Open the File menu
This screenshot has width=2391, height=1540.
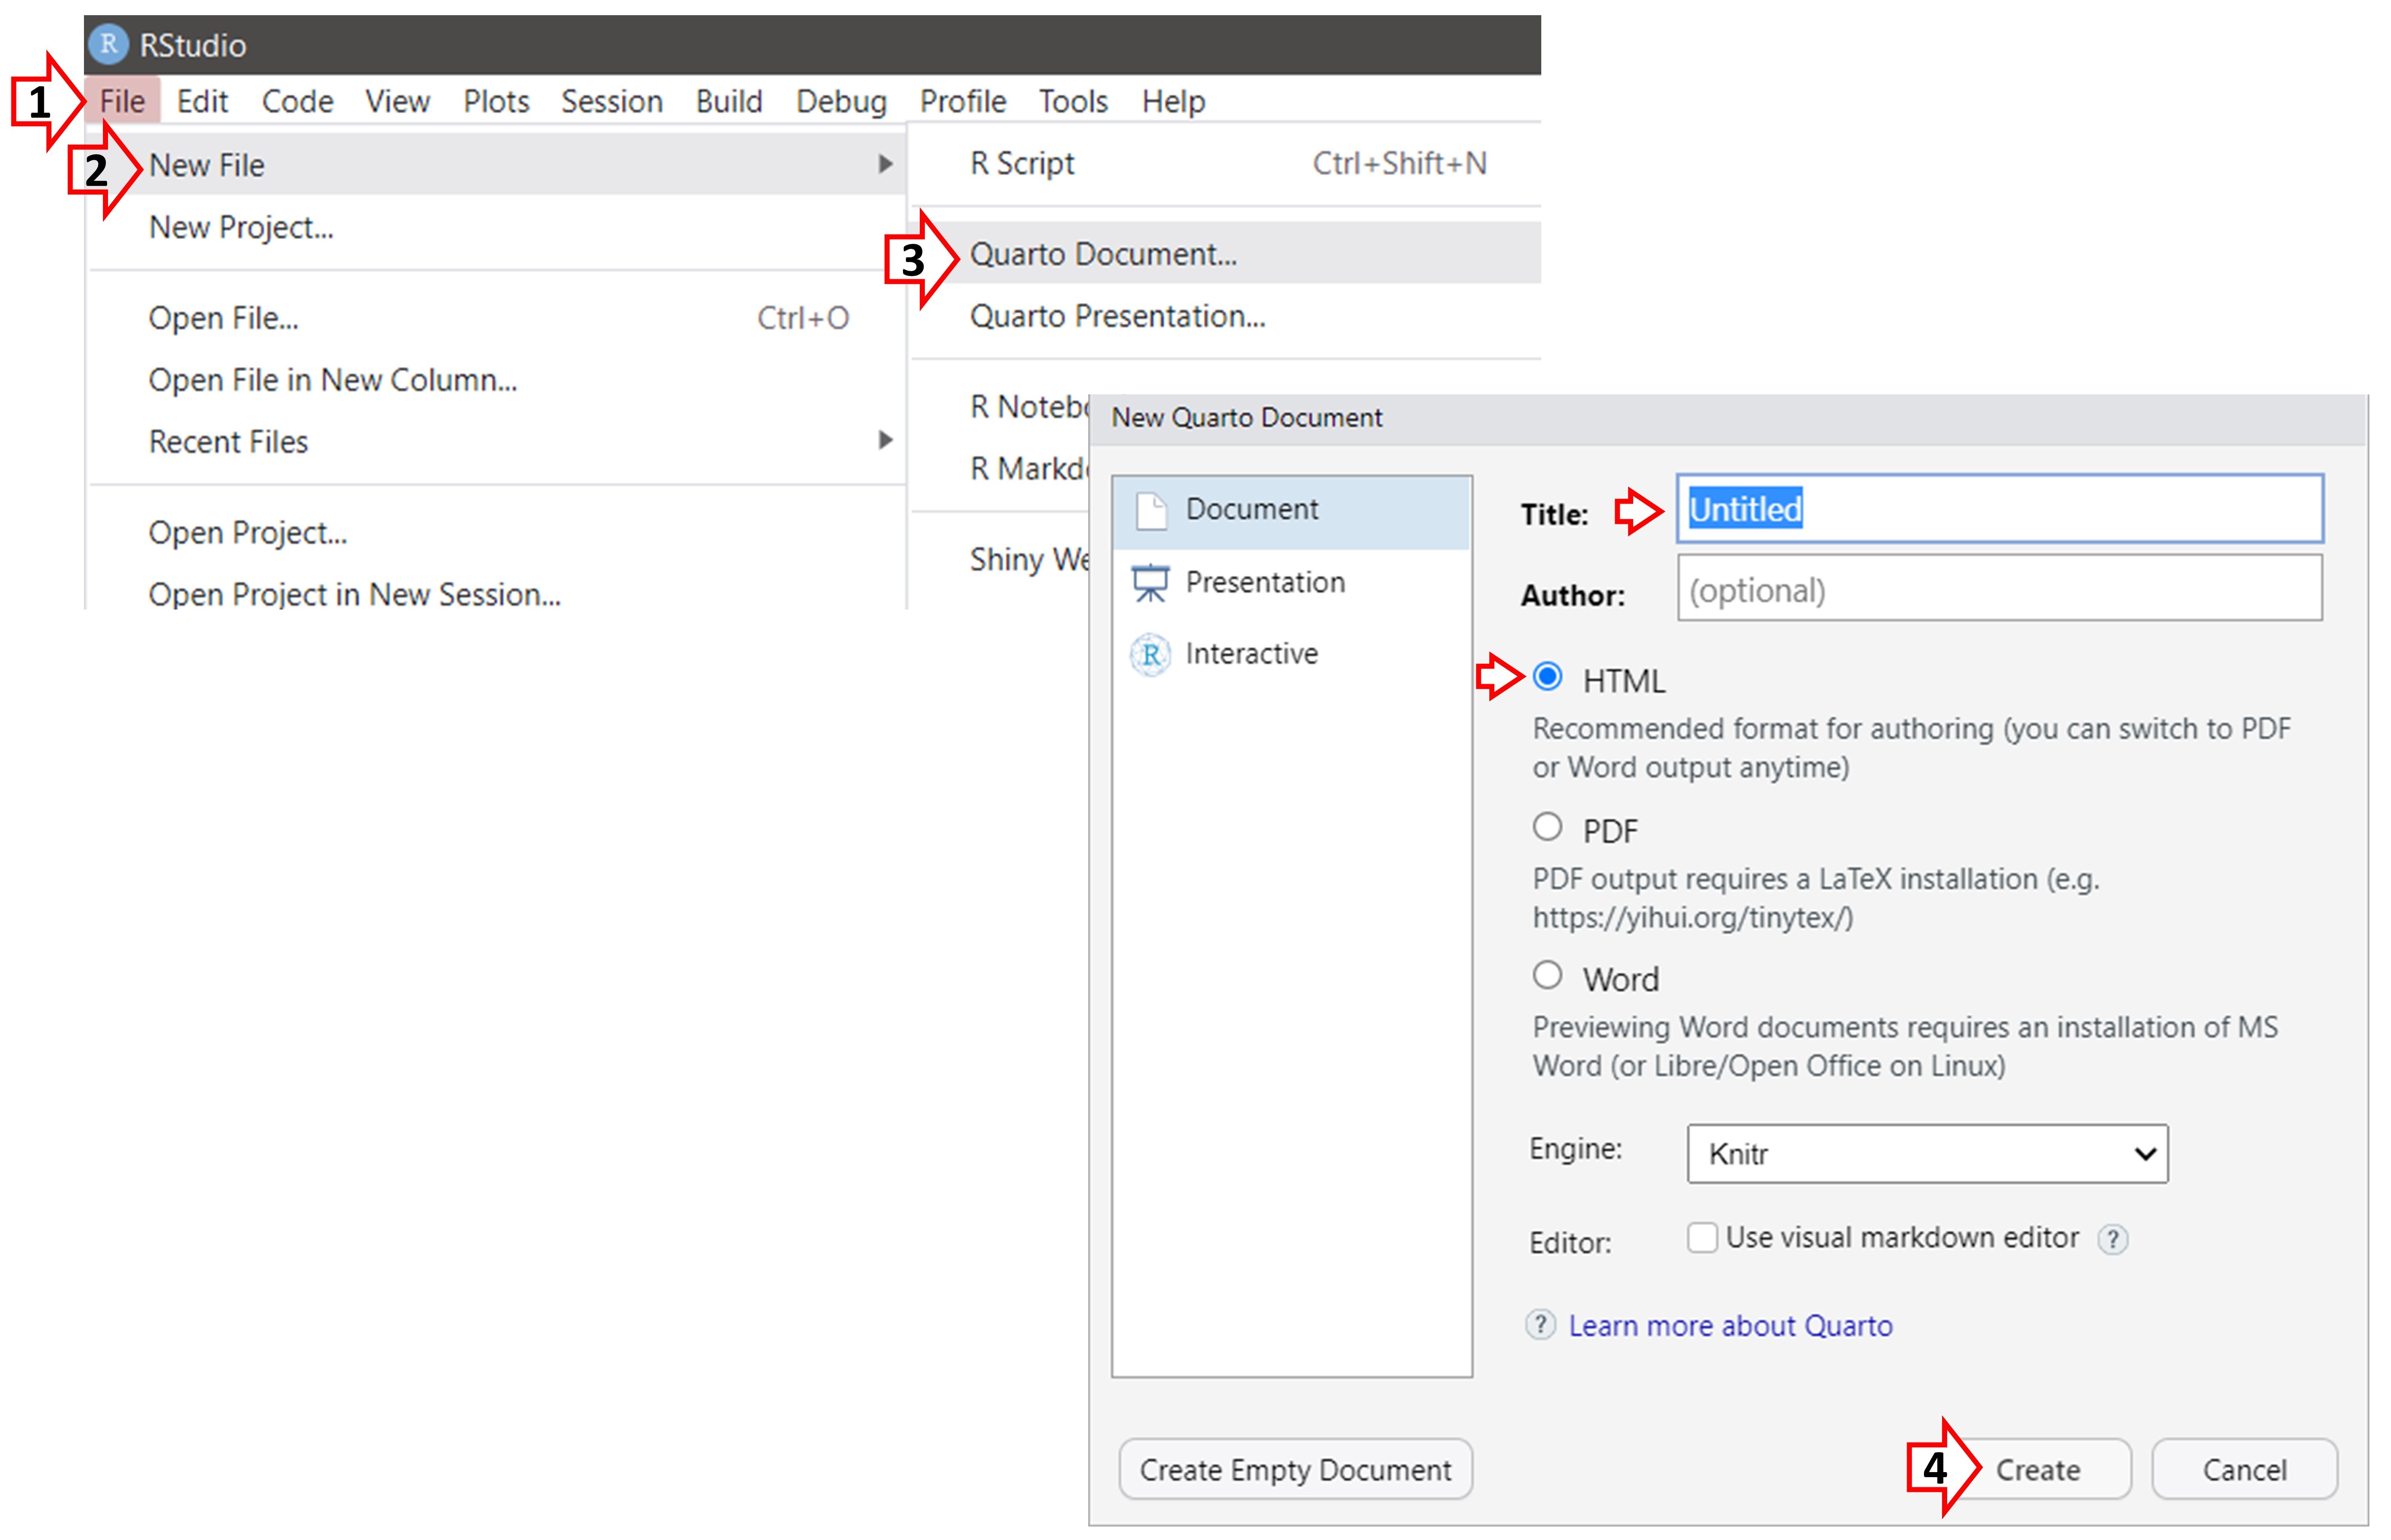pos(122,101)
